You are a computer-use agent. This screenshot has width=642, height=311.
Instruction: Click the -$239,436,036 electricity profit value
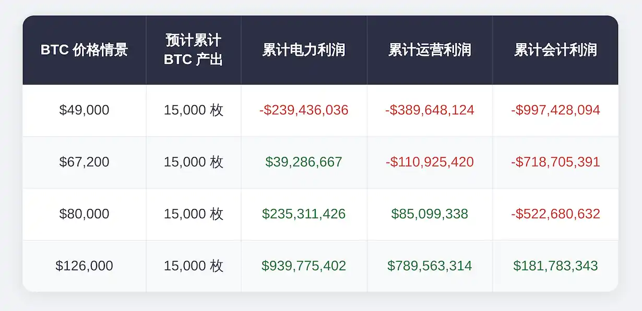(304, 110)
